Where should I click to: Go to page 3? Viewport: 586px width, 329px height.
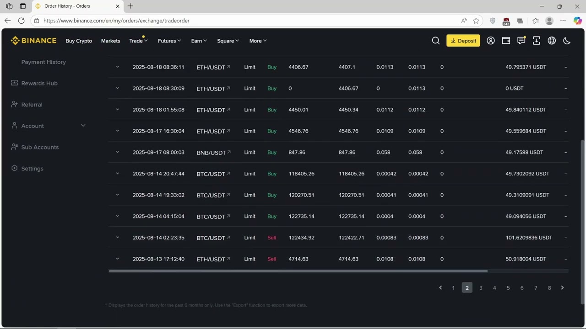point(481,287)
